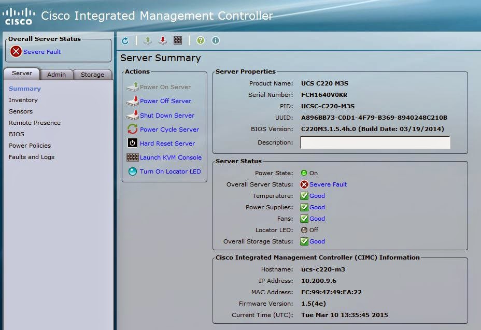Click the hostname ucs-c220-m3
Image resolution: width=481 pixels, height=330 pixels.
tap(323, 269)
